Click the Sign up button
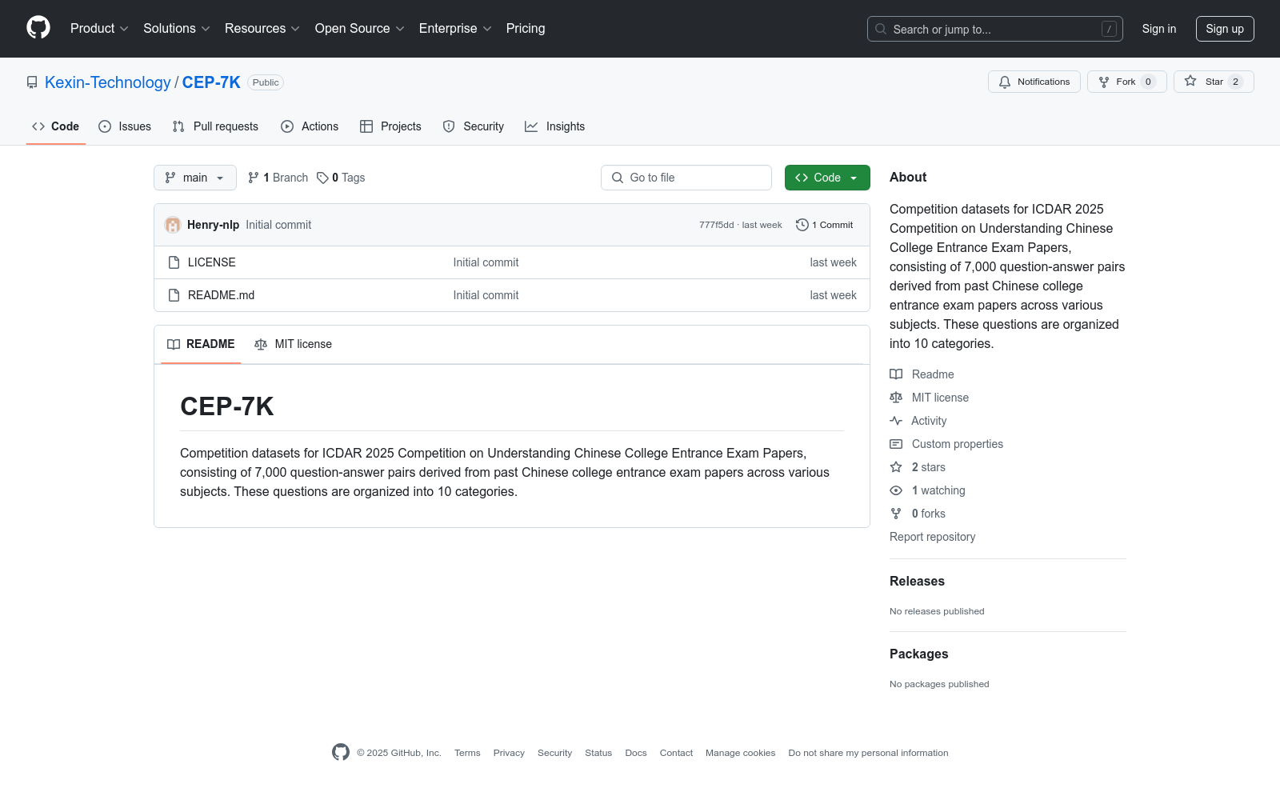 [x=1224, y=29]
